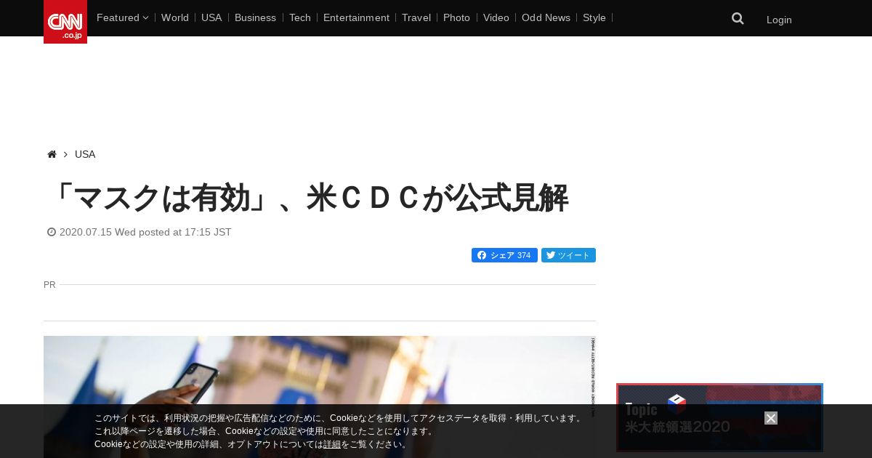Image resolution: width=872 pixels, height=458 pixels.
Task: Open the Video section
Action: pos(496,17)
